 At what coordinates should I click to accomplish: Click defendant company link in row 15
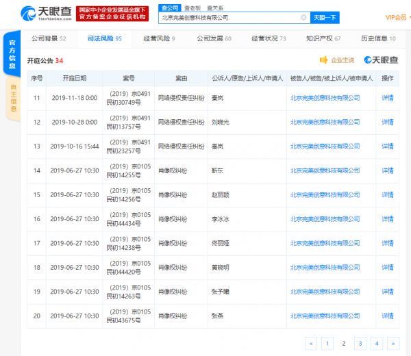pyautogui.click(x=324, y=194)
